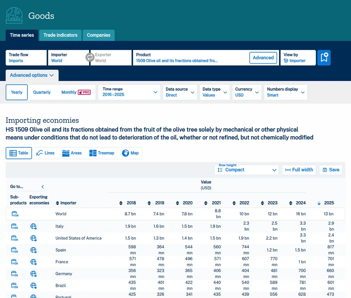This screenshot has width=351, height=298.
Task: Open HS6 sub-products for United States of America
Action: pyautogui.click(x=15, y=238)
